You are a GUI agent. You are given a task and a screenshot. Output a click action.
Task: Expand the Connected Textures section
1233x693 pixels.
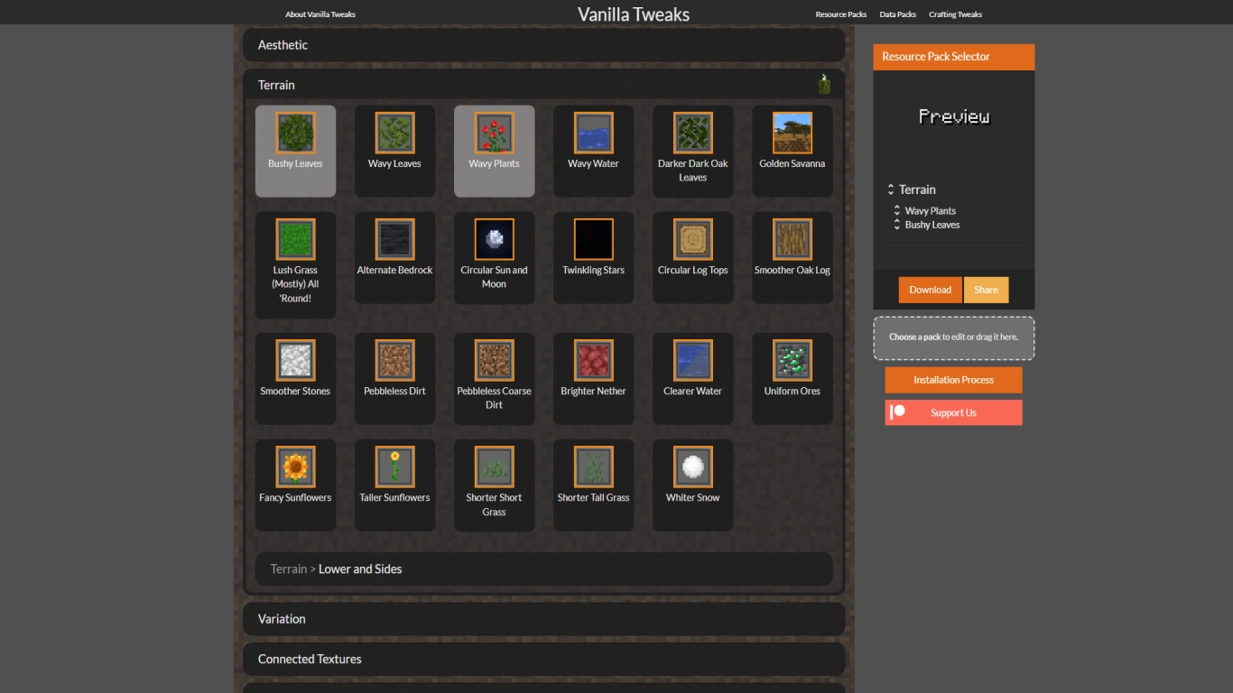pos(542,659)
